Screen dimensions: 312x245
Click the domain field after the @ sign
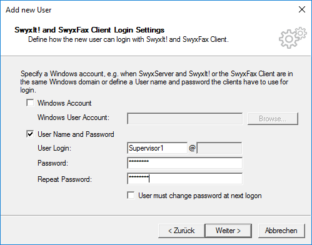(x=219, y=148)
